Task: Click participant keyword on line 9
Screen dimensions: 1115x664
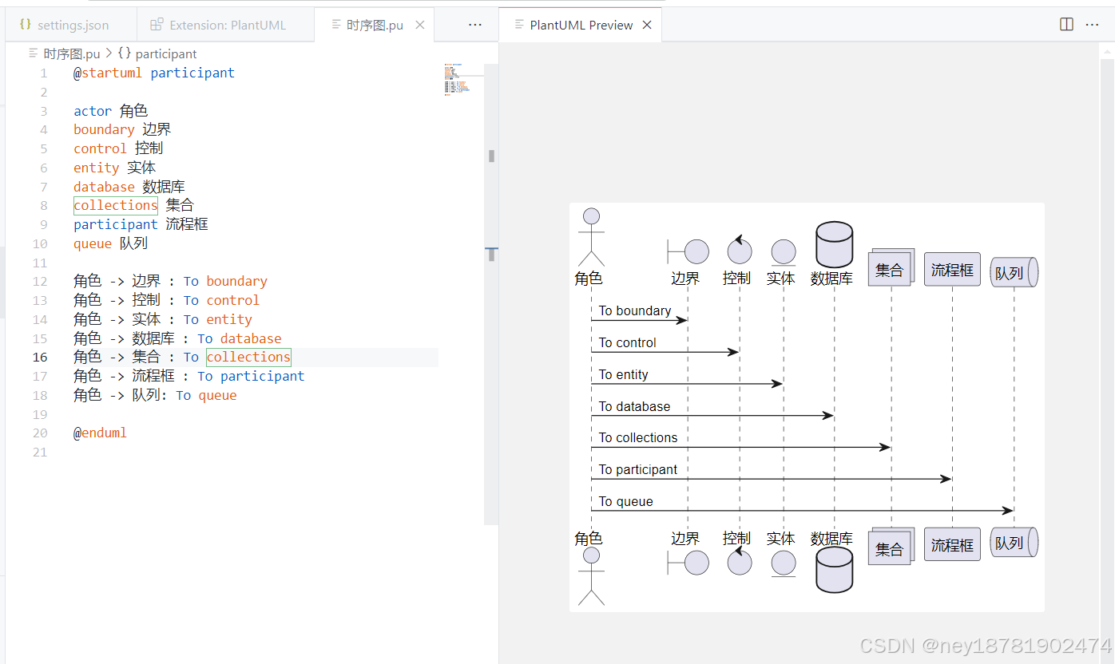Action: [x=116, y=224]
